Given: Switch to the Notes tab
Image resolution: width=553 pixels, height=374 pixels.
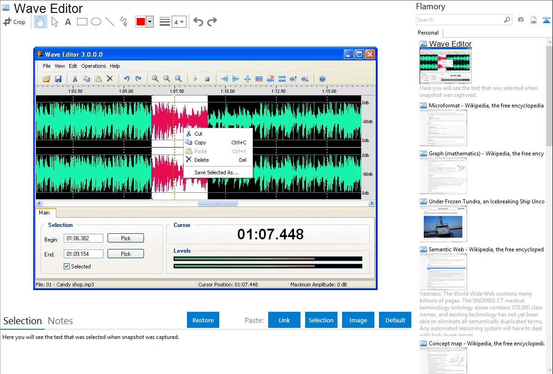Looking at the screenshot, I should (x=60, y=321).
